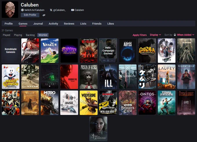Open the Metro game cover
Image resolution: width=197 pixels, height=142 pixels.
tap(50, 103)
